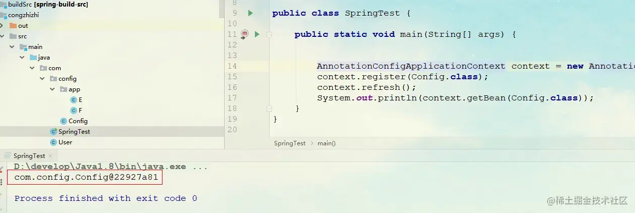The image size is (635, 213).
Task: Click 'Process finished with exit code 0' text
Action: pyautogui.click(x=106, y=198)
